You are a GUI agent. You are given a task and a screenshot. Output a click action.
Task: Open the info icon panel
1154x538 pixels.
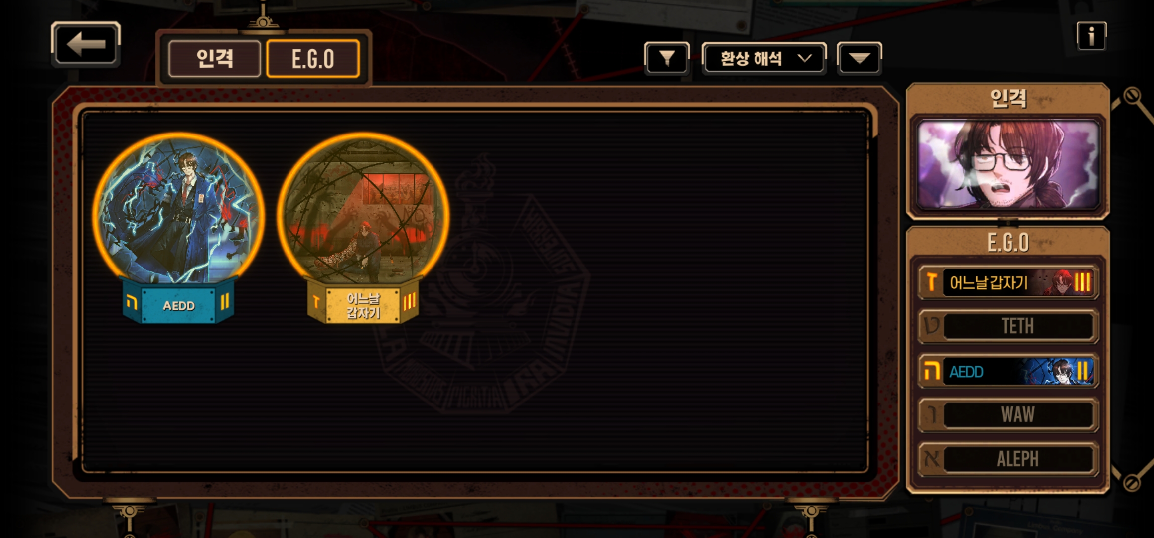coord(1091,36)
